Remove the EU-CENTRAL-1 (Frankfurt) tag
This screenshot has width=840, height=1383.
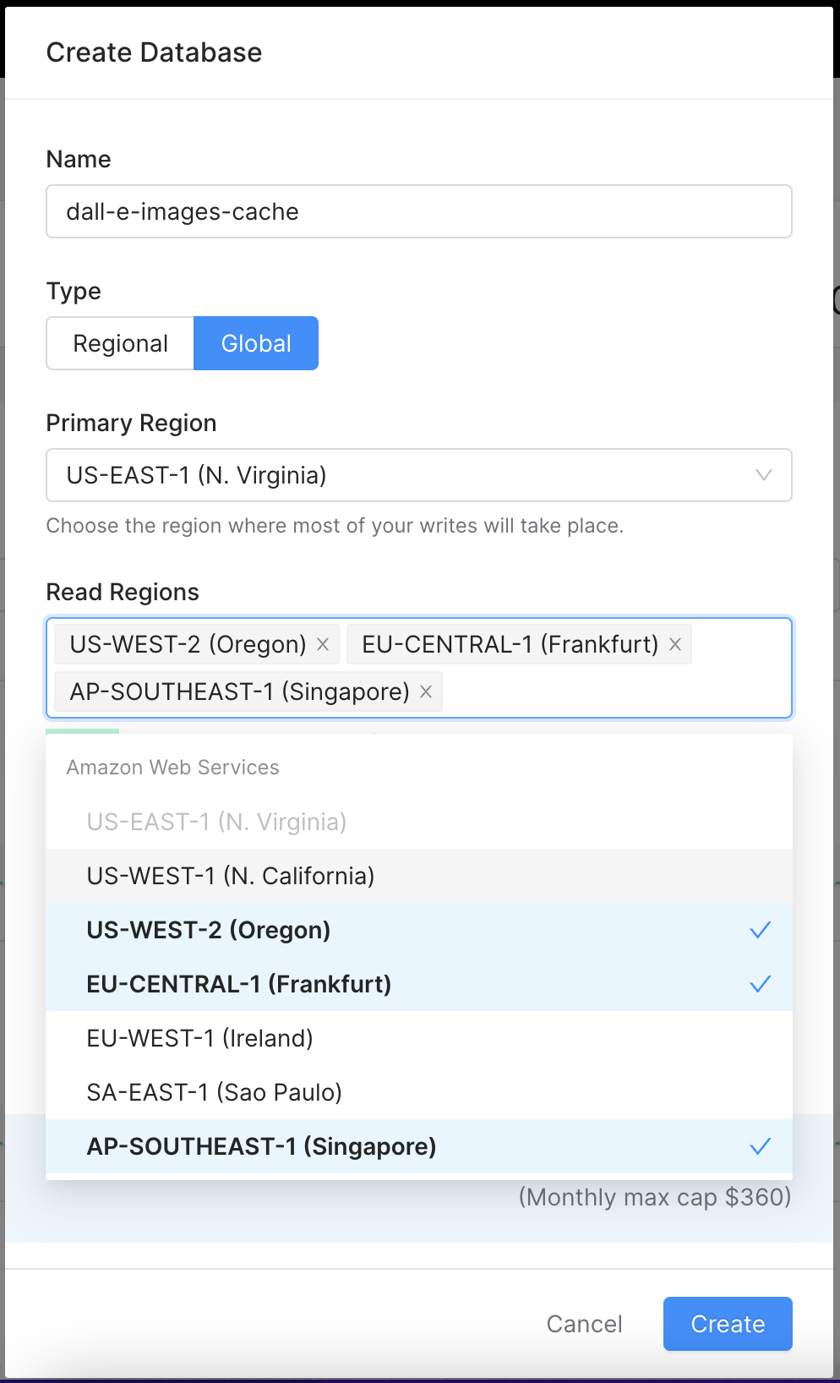pyautogui.click(x=675, y=644)
